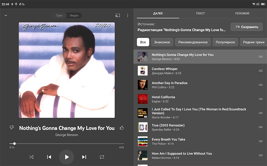Toggle repeat mode
The width and height of the screenshot is (267, 166).
click(102, 157)
